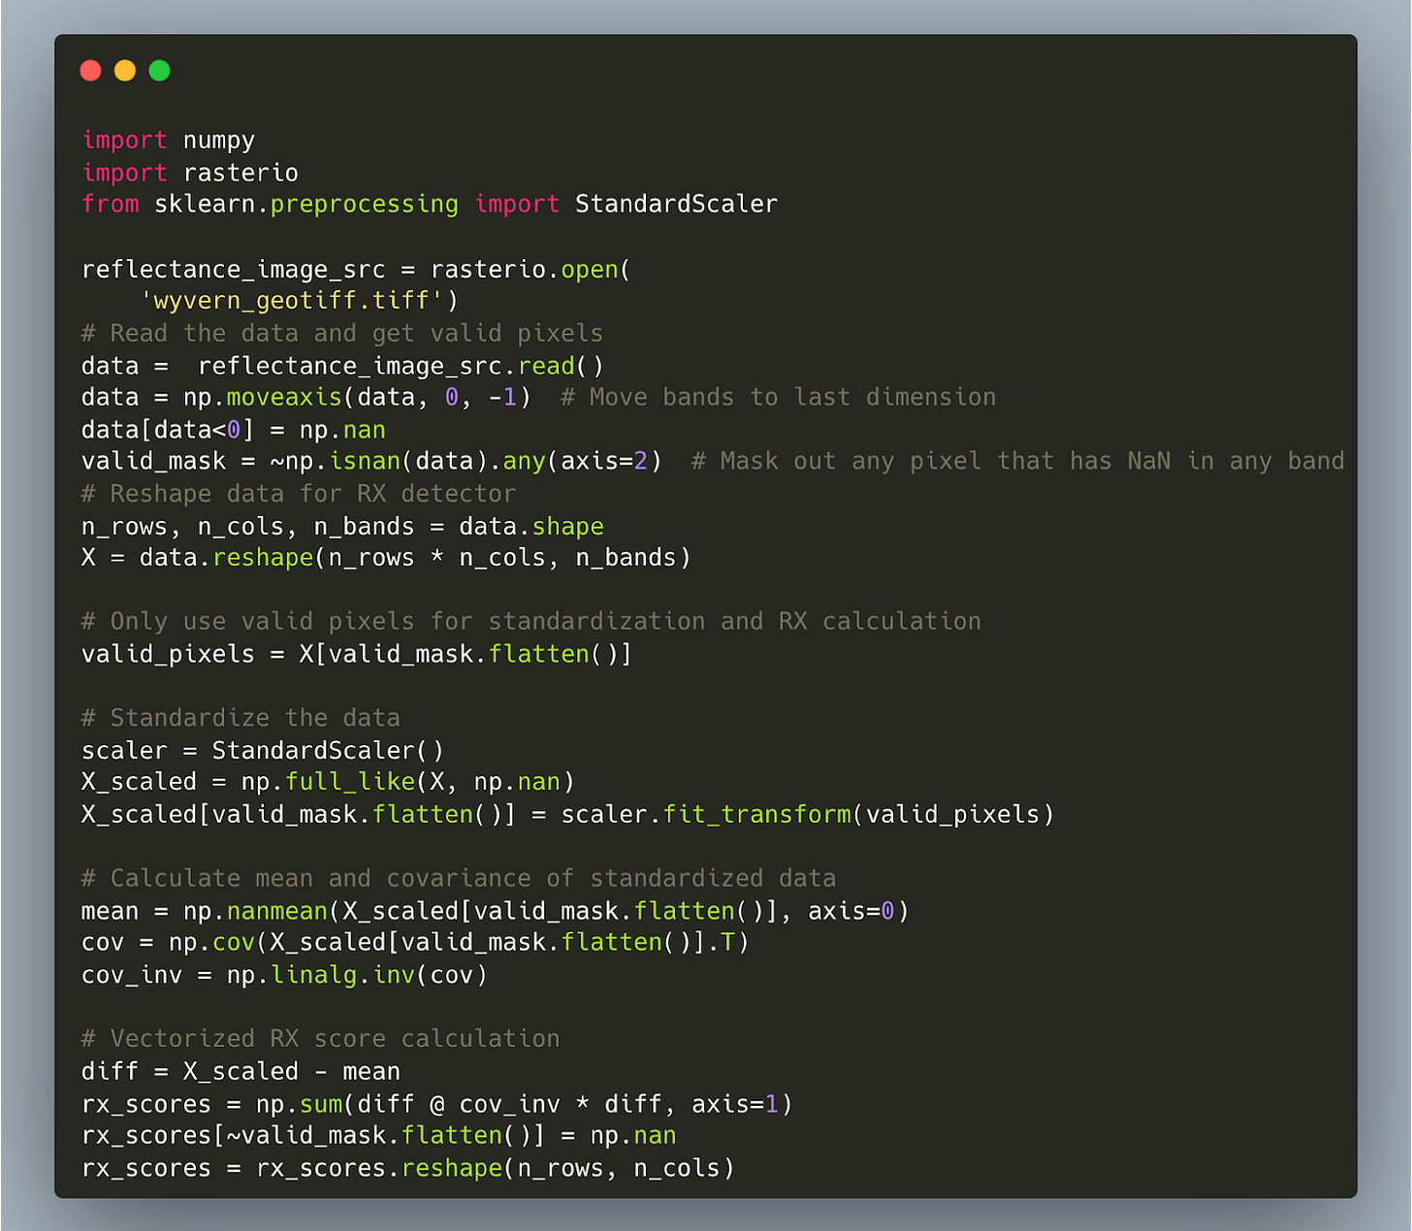
Task: Click comment 'Read the data and get valid pixels'
Action: tap(342, 334)
